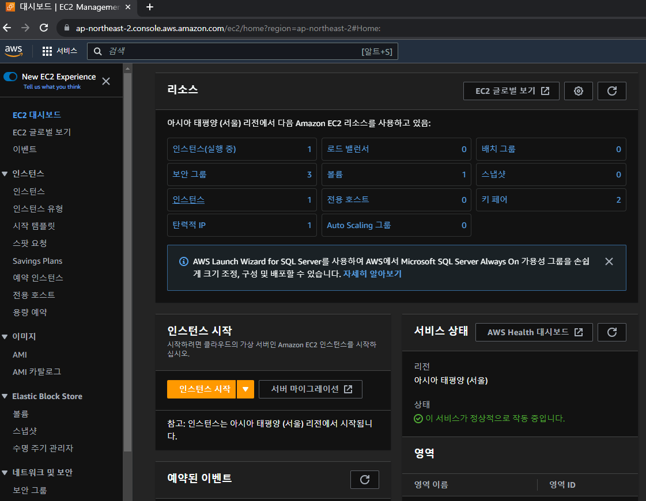Toggle the New EC2 Experience switch

click(x=10, y=77)
